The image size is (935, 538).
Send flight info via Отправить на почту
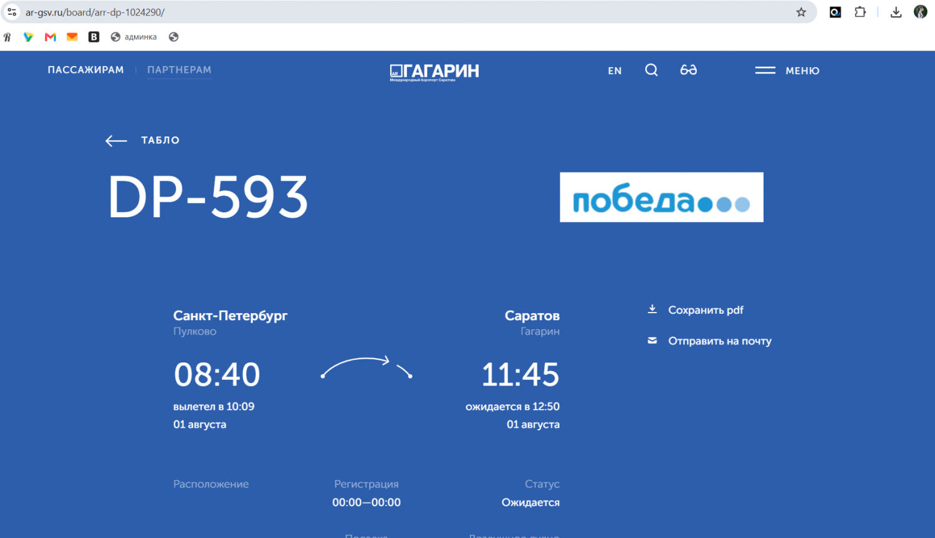point(720,341)
